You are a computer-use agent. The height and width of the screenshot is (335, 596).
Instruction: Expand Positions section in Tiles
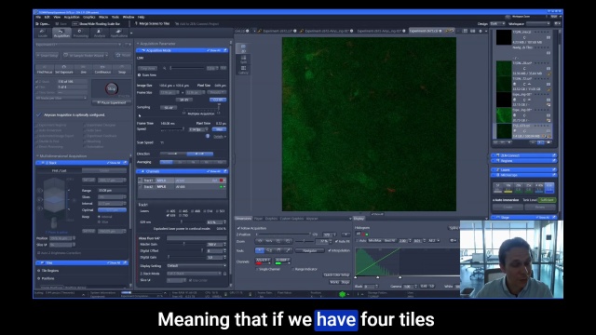[x=39, y=278]
